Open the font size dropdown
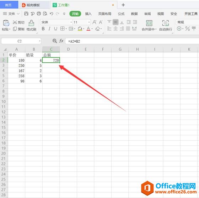The image size is (199, 198). (x=89, y=22)
